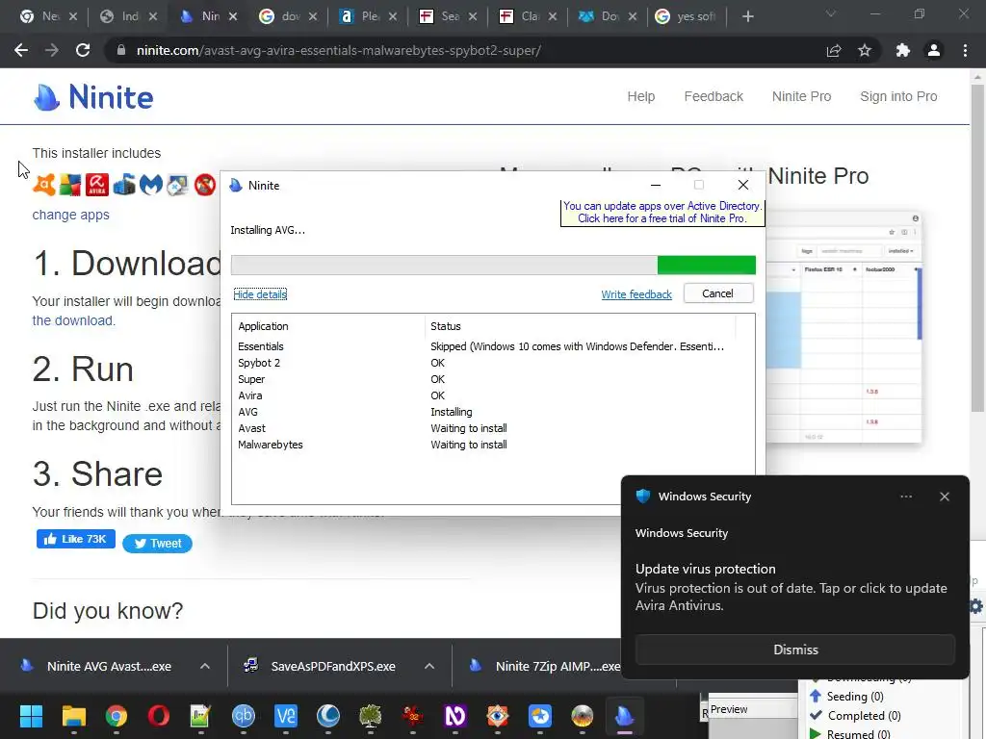Image resolution: width=986 pixels, height=739 pixels.
Task: Click the Avast icon in installer list
Action: (x=44, y=185)
